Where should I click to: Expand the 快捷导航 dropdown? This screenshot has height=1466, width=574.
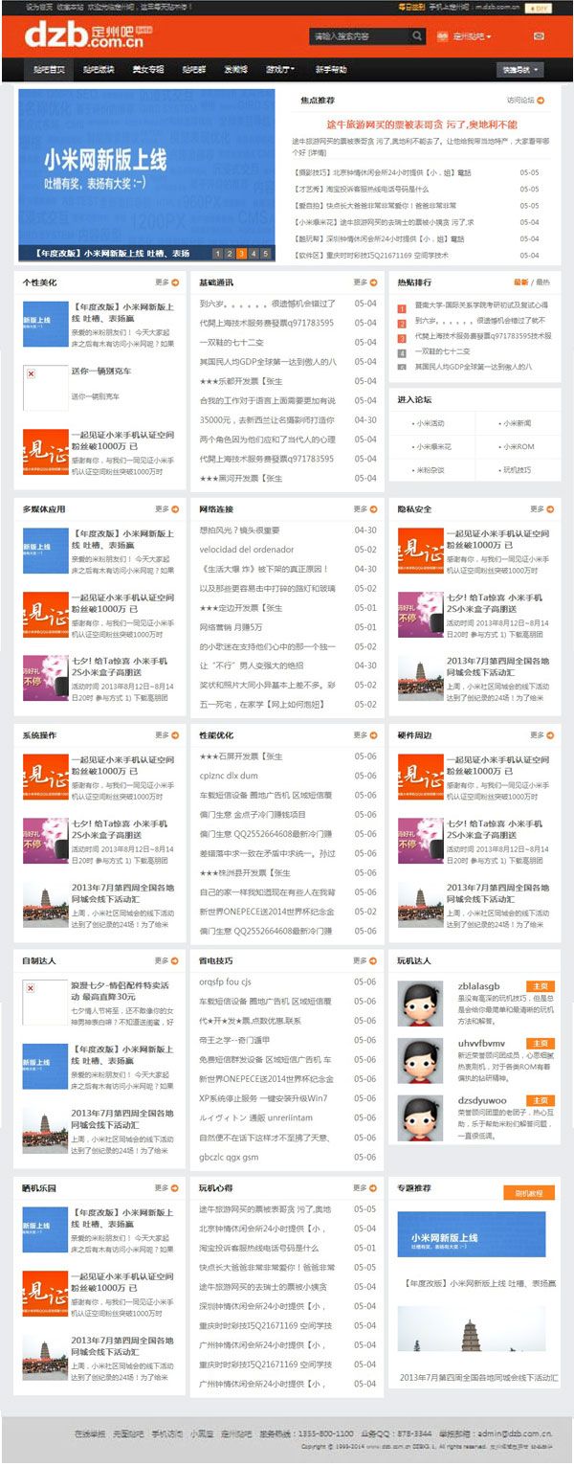click(519, 70)
